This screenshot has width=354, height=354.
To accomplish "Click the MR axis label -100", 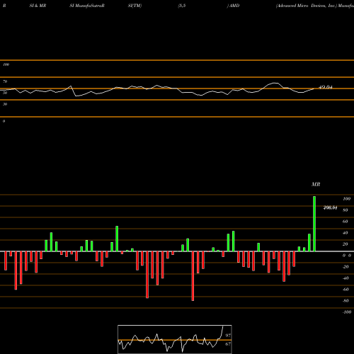I will pos(347,312).
